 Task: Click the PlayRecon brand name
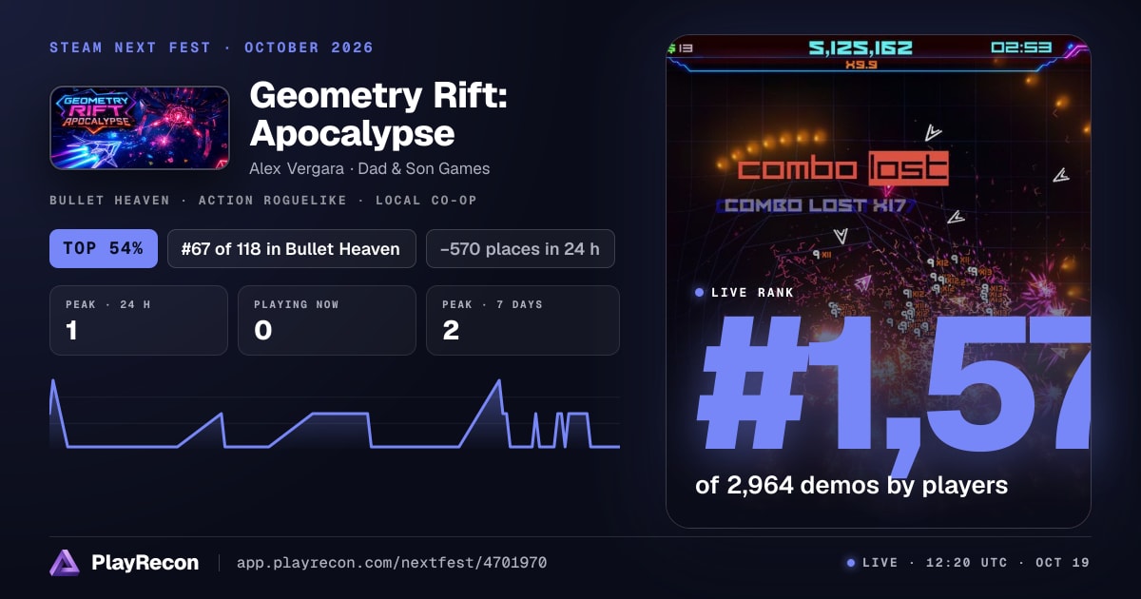145,563
